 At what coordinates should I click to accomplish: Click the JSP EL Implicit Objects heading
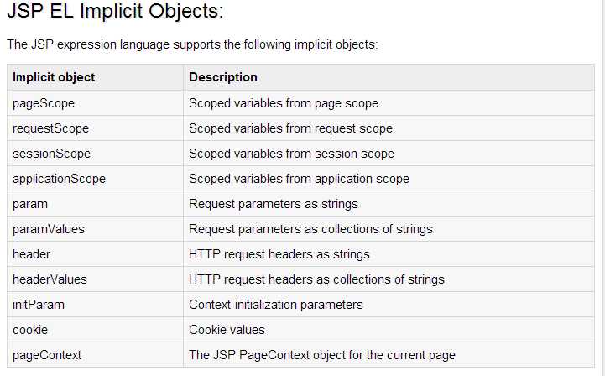click(x=115, y=13)
